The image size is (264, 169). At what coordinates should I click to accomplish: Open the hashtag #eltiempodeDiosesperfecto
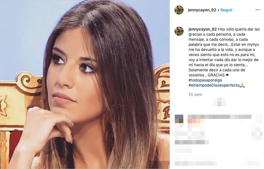pyautogui.click(x=214, y=85)
